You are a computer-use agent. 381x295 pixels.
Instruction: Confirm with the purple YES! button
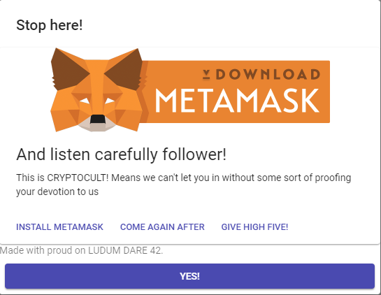pyautogui.click(x=189, y=276)
